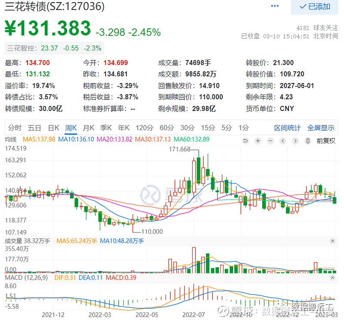Click the 成交量 value 74698手
Image resolution: width=344 pixels, height=322 pixels.
tap(198, 63)
